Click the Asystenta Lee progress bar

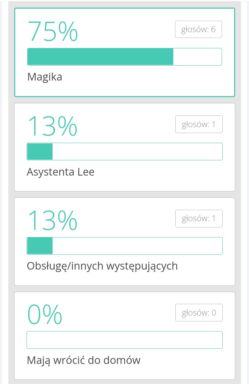coord(124,151)
